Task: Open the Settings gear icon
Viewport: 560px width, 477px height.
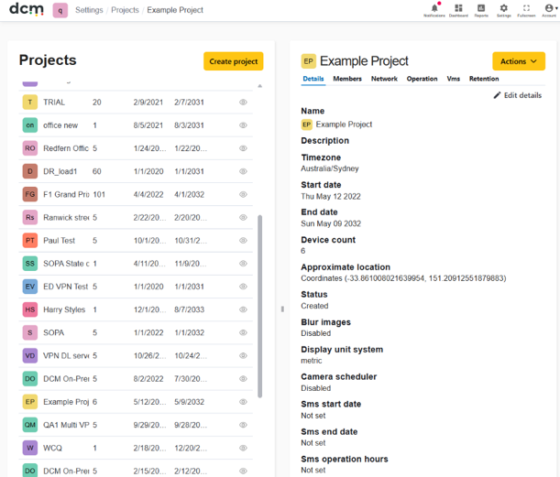Action: [503, 10]
